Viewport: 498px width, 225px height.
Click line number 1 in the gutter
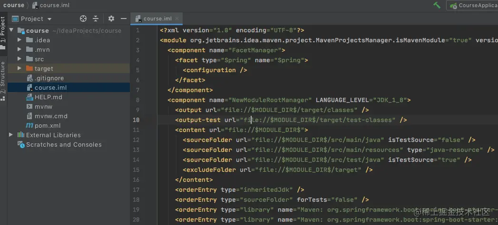(137, 30)
